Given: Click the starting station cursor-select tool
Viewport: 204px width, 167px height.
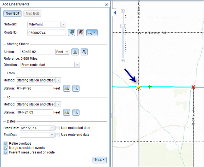Looking at the screenshot, I should tap(84, 52).
